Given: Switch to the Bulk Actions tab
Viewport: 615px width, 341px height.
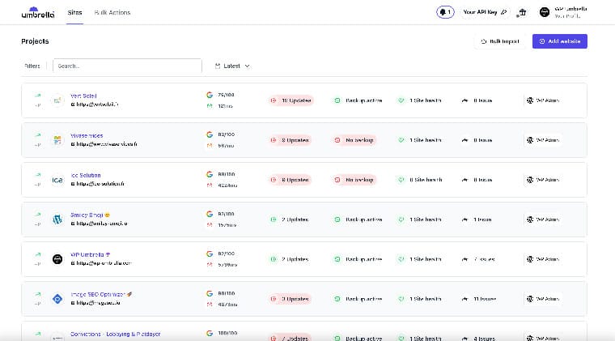Looking at the screenshot, I should tap(112, 13).
